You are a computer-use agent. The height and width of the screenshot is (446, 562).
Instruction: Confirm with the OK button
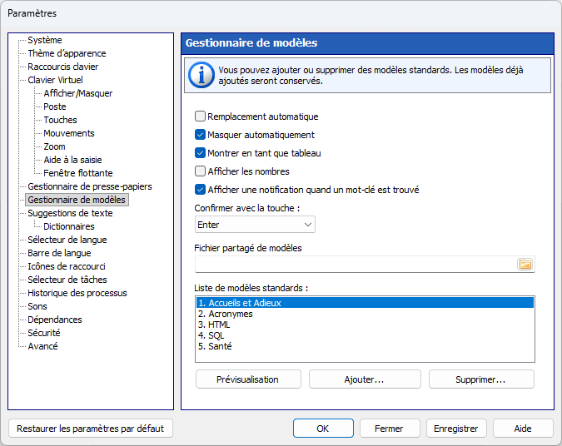323,429
